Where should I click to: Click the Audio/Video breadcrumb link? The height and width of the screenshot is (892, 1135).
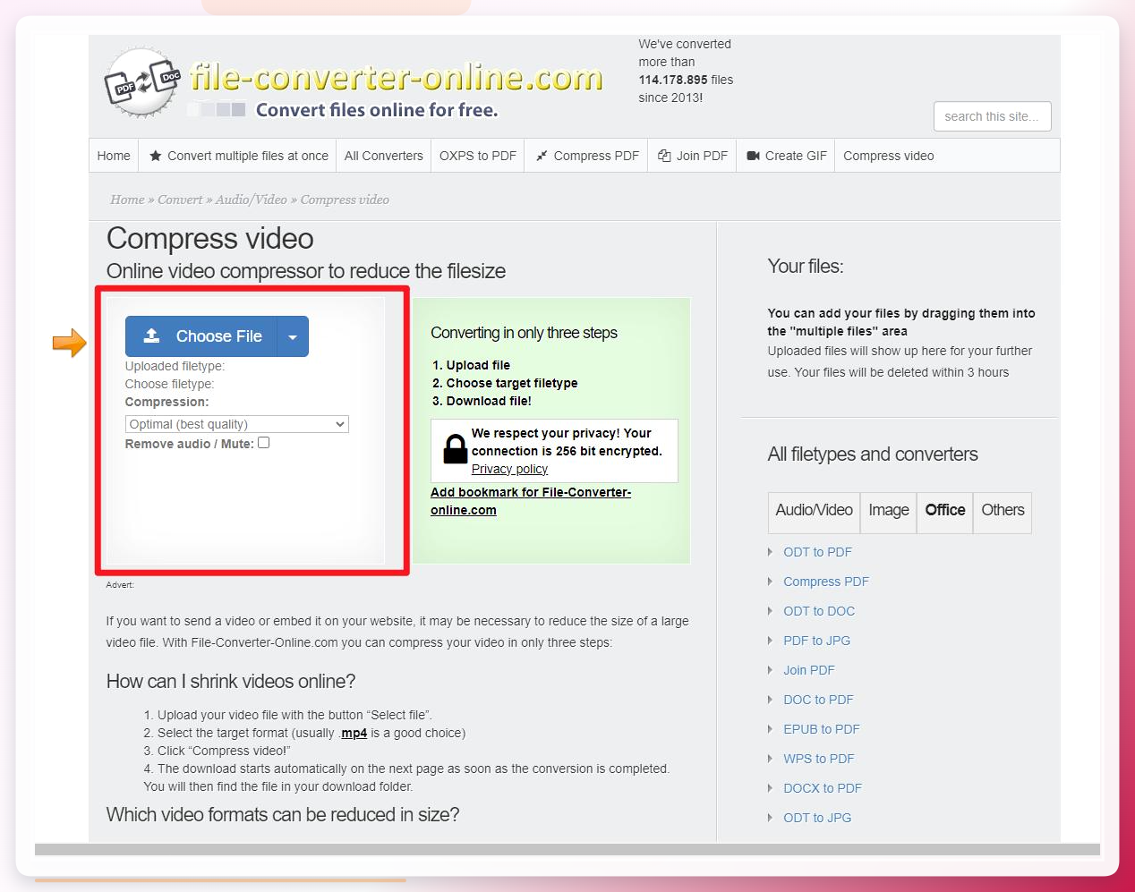(x=251, y=200)
